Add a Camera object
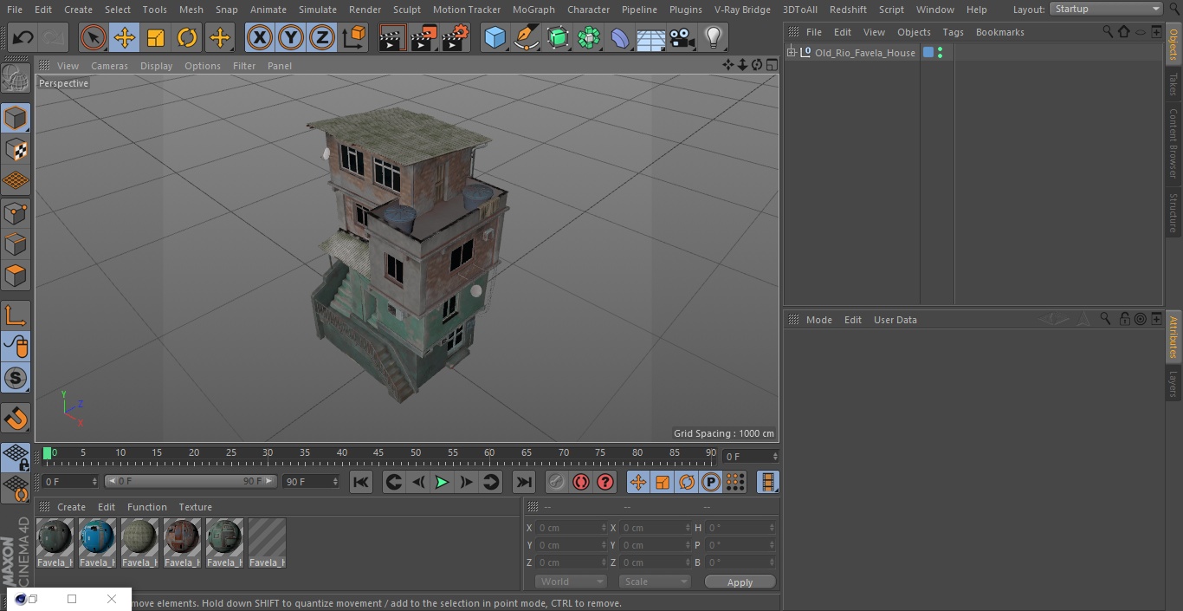Screen dimensions: 1183x611 (x=682, y=37)
